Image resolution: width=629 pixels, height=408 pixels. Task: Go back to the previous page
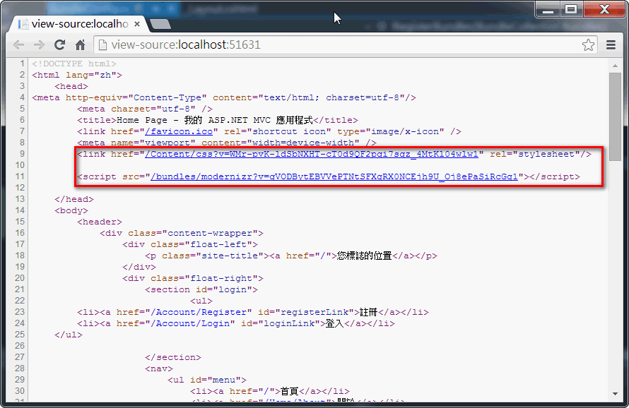pyautogui.click(x=19, y=45)
